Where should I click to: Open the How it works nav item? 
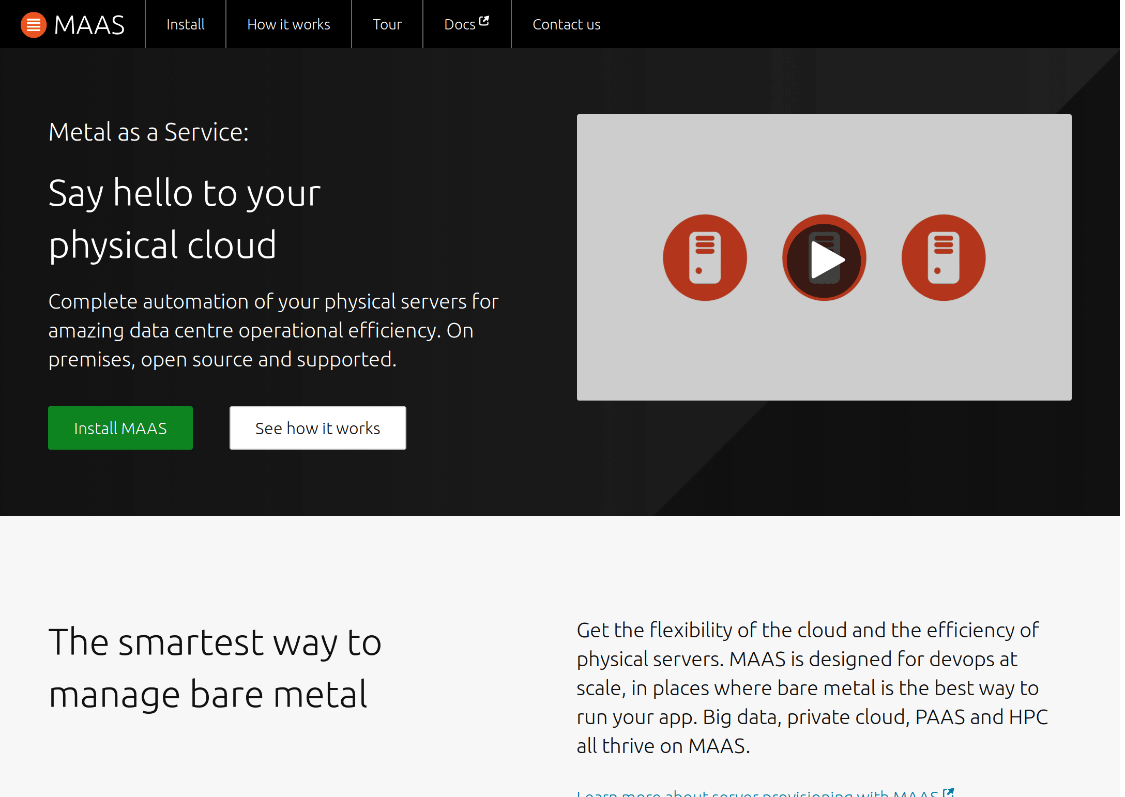click(x=288, y=24)
